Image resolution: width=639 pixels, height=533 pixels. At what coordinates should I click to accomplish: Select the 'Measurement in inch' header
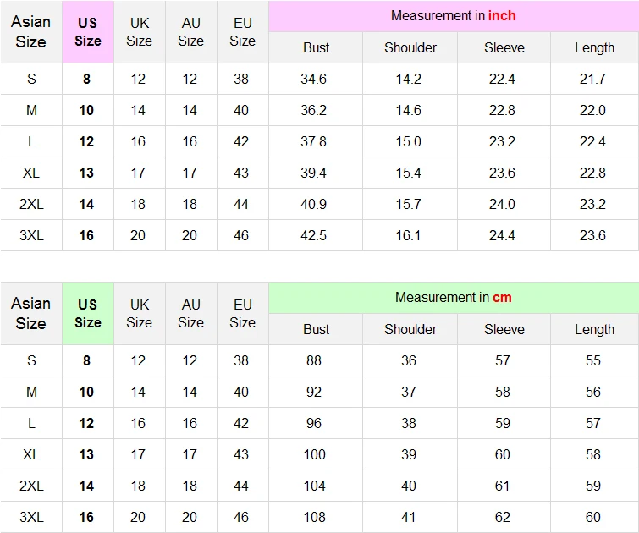pos(454,16)
